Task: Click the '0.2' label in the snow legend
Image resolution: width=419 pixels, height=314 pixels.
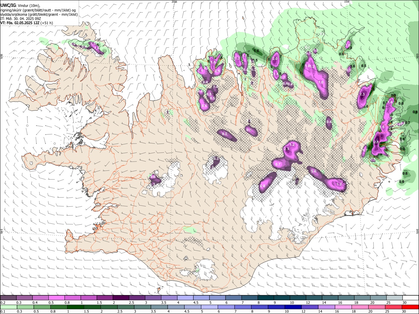Action: click(2, 303)
